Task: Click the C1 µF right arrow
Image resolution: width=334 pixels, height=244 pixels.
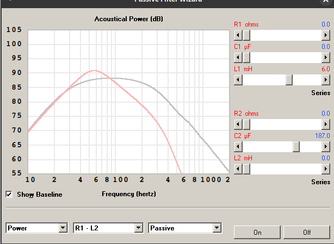Action: pos(326,58)
